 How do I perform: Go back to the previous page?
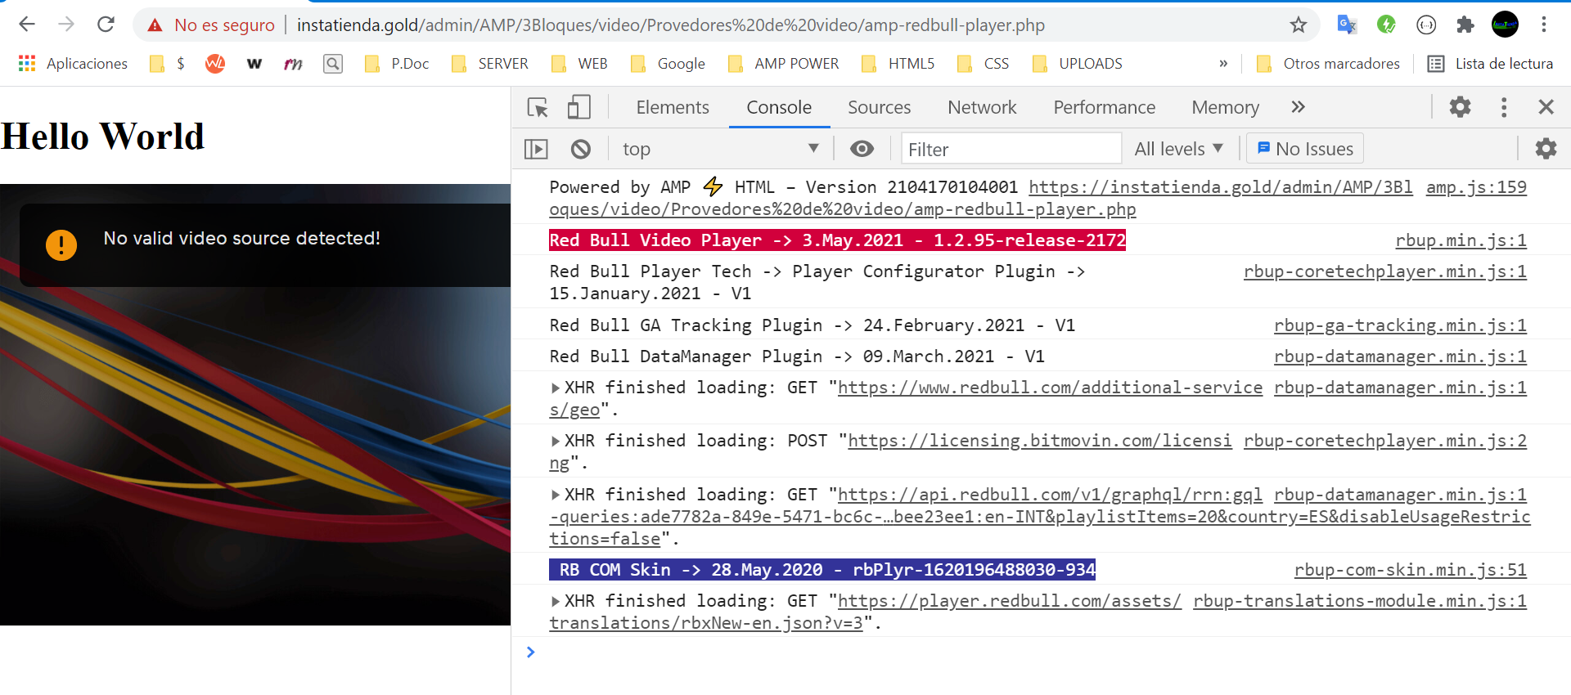coord(27,25)
